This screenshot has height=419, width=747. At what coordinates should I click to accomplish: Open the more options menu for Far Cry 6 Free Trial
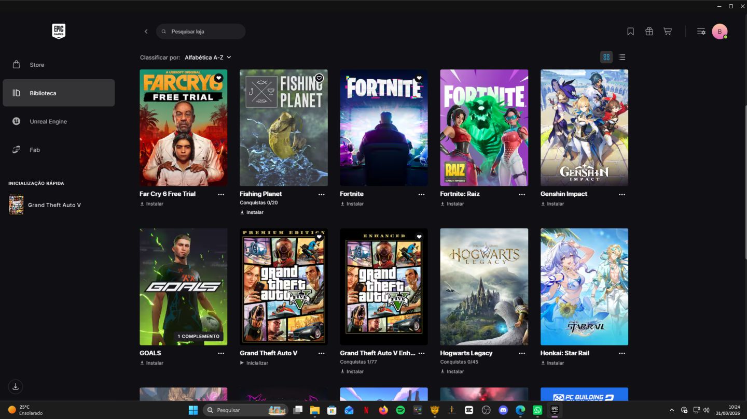click(221, 194)
